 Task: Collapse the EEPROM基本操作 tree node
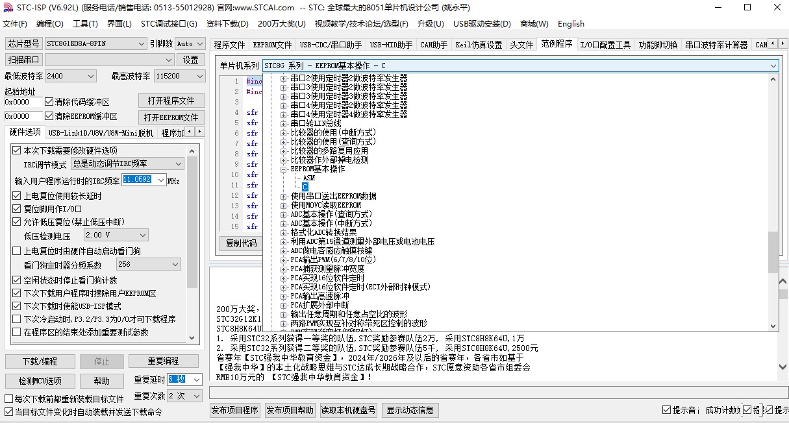click(284, 169)
